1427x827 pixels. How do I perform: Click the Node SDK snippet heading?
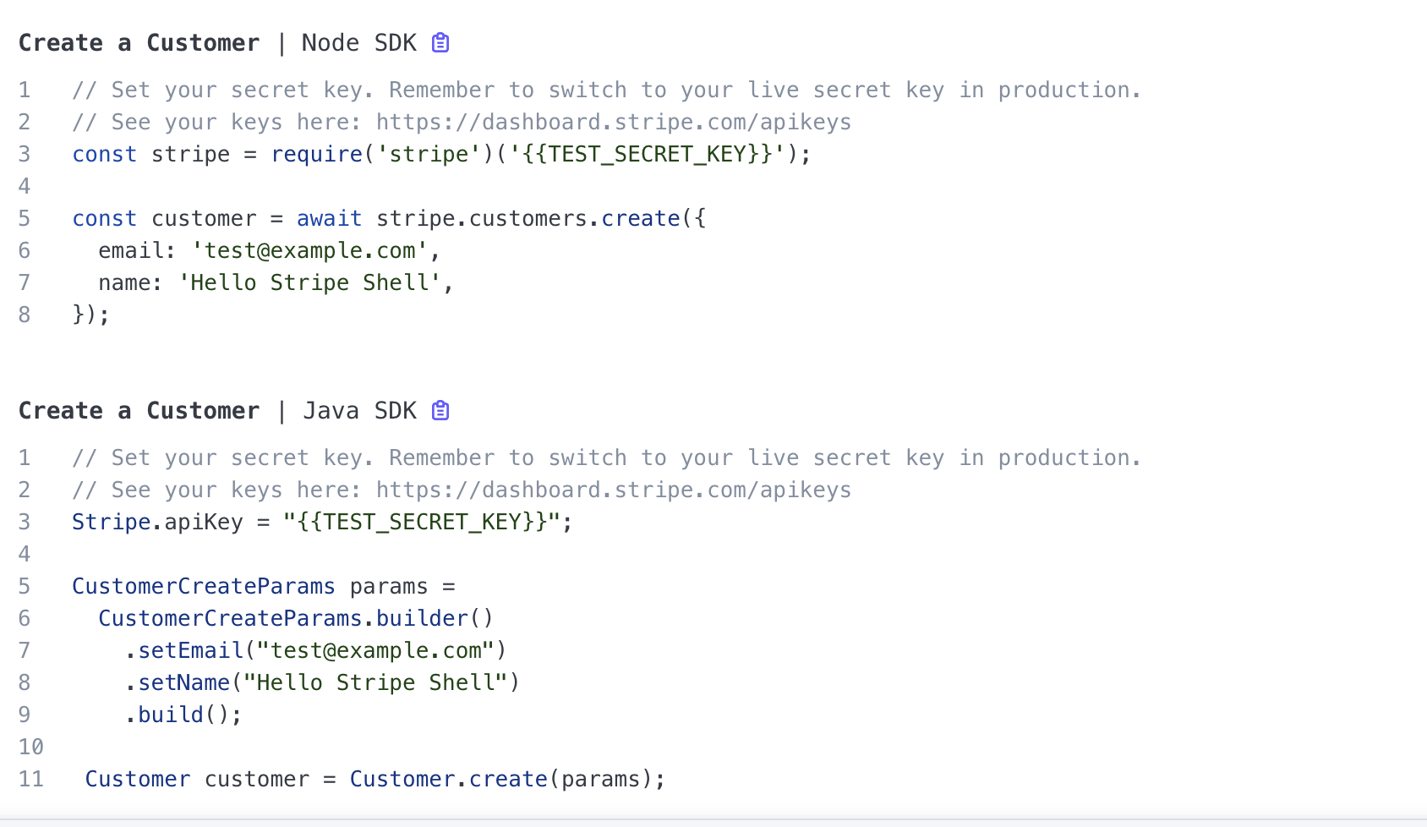(x=217, y=43)
